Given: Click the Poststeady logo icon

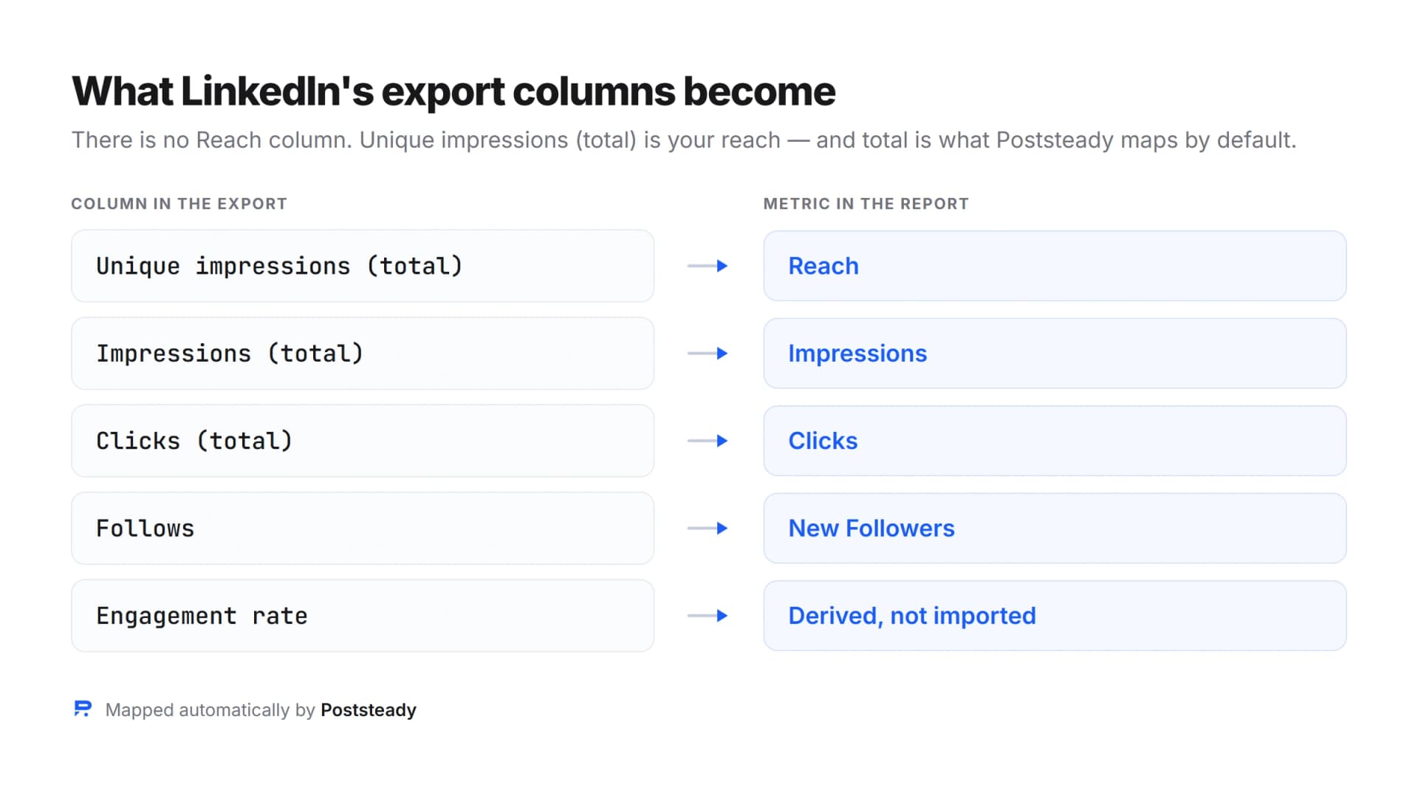Looking at the screenshot, I should pos(83,709).
